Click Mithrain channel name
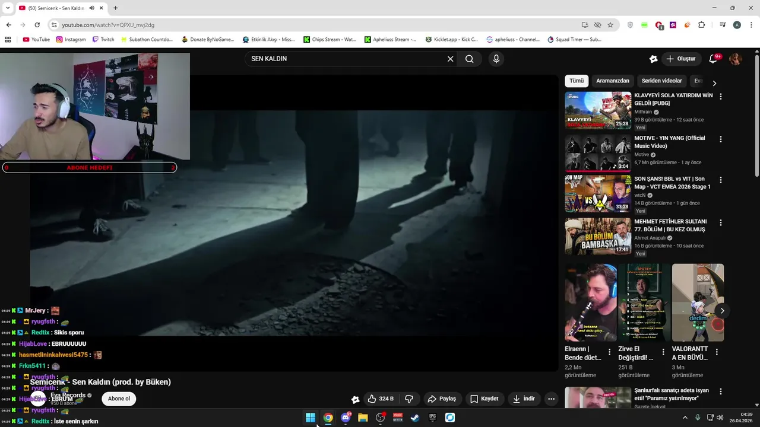Screen dimensions: 760x427 click(x=643, y=111)
